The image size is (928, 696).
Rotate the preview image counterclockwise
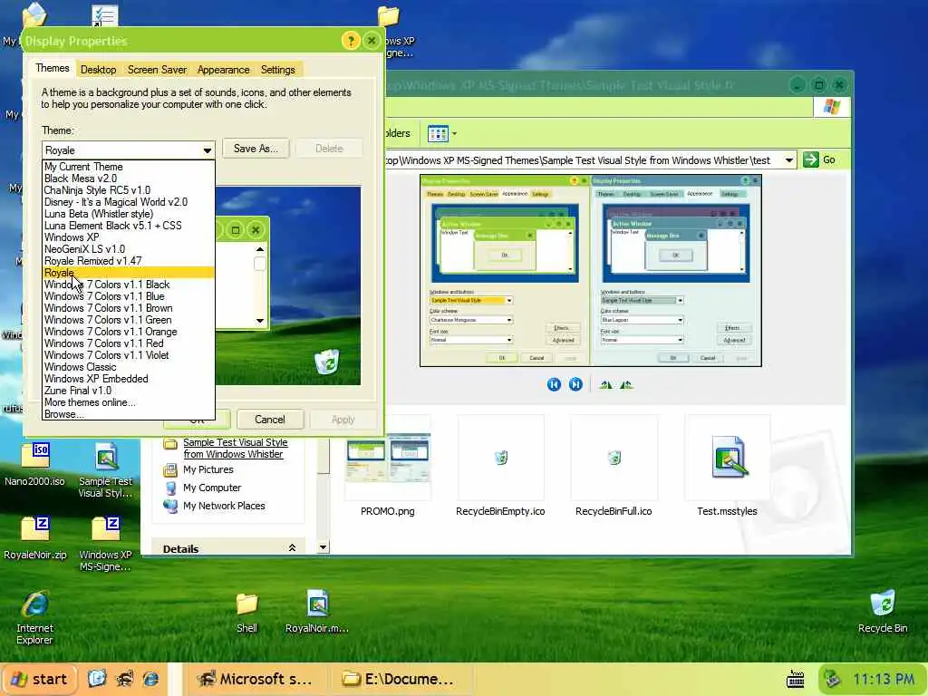point(626,384)
